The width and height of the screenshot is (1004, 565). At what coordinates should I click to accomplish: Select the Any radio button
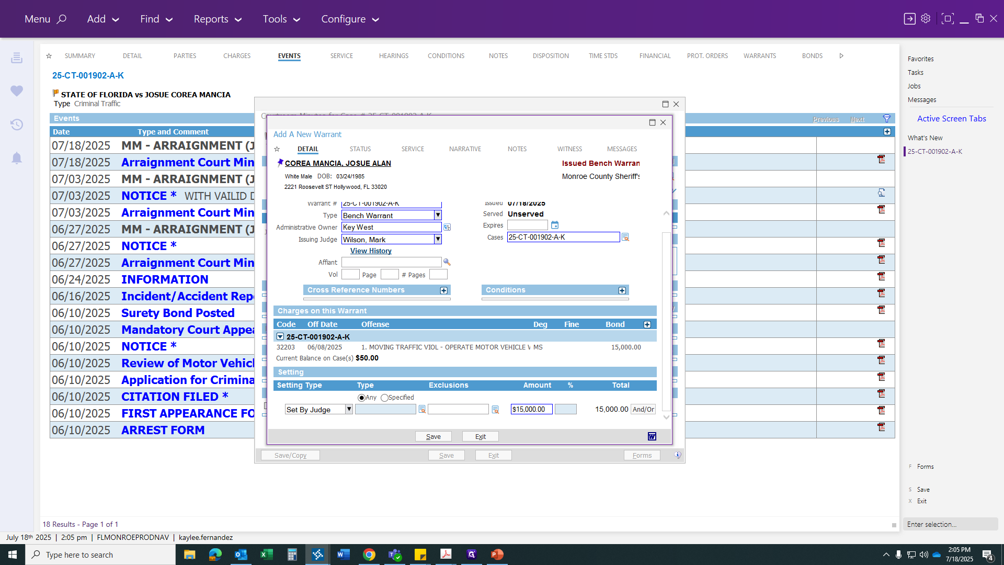tap(361, 398)
